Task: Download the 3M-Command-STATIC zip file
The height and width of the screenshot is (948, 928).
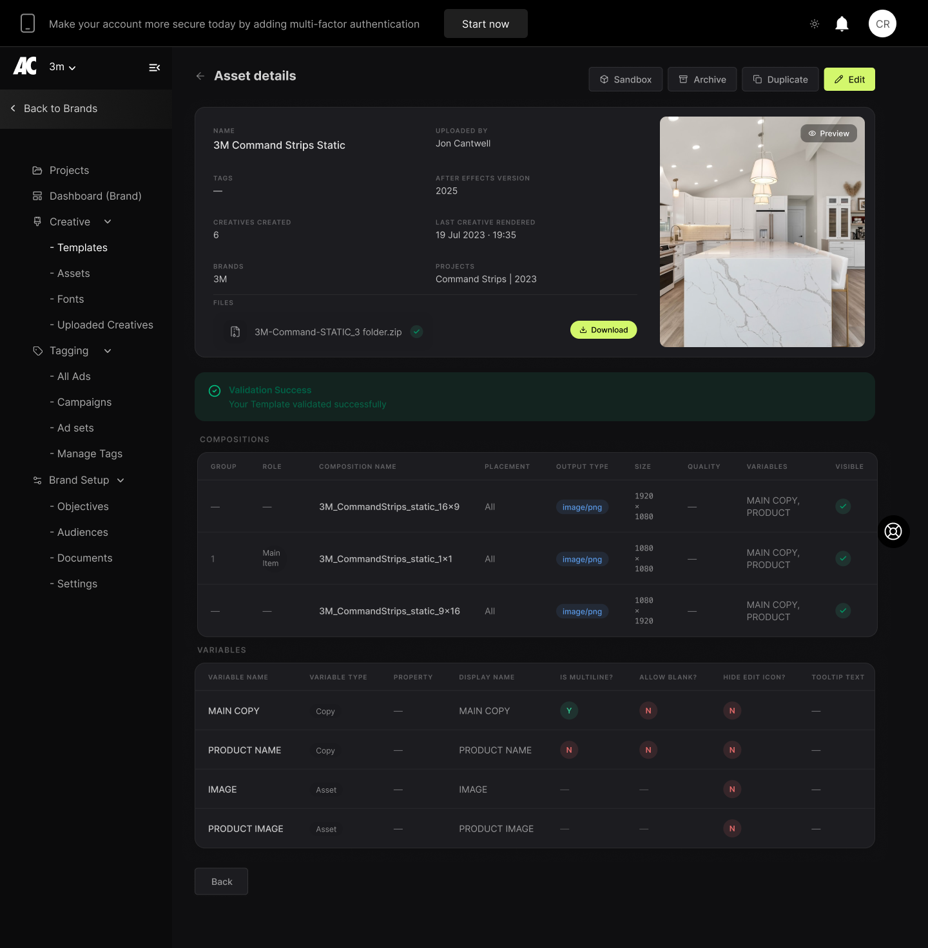Action: [x=603, y=330]
